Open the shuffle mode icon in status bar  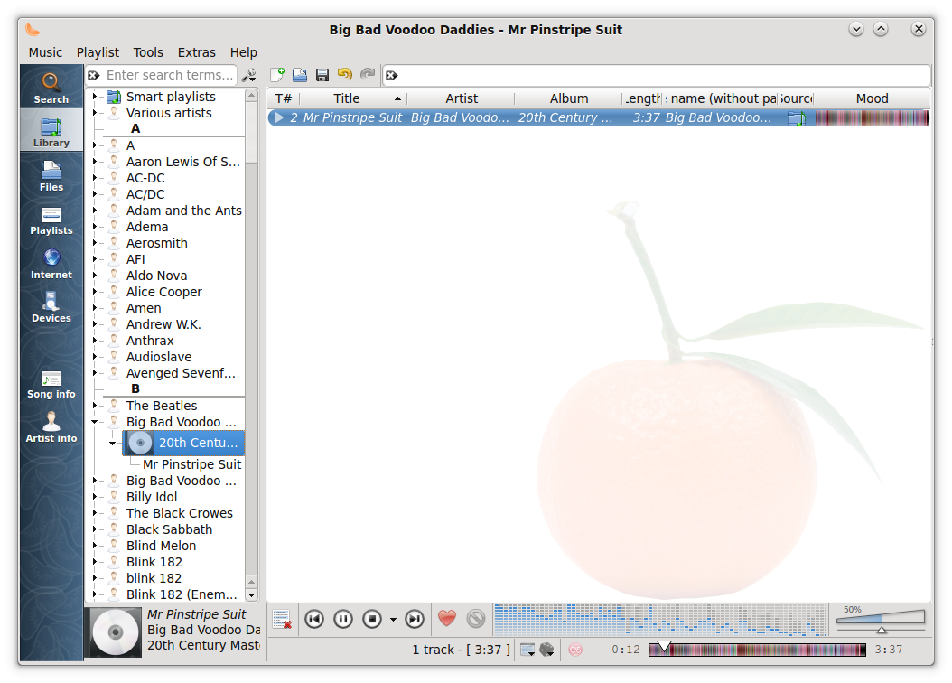click(x=547, y=650)
